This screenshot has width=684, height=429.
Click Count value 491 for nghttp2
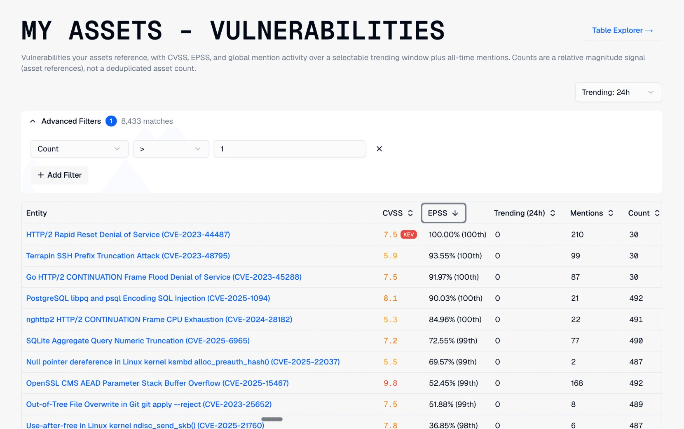coord(636,320)
